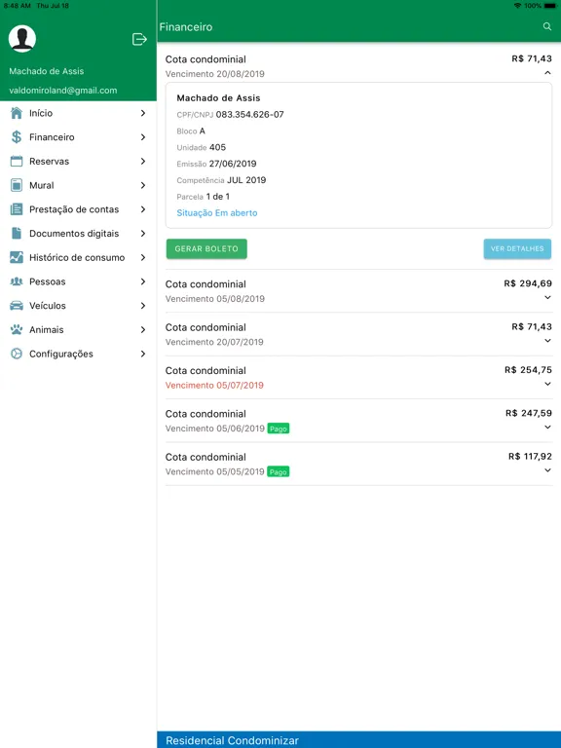This screenshot has width=561, height=748.
Task: Click the Pessoas group icon
Action: point(17,281)
